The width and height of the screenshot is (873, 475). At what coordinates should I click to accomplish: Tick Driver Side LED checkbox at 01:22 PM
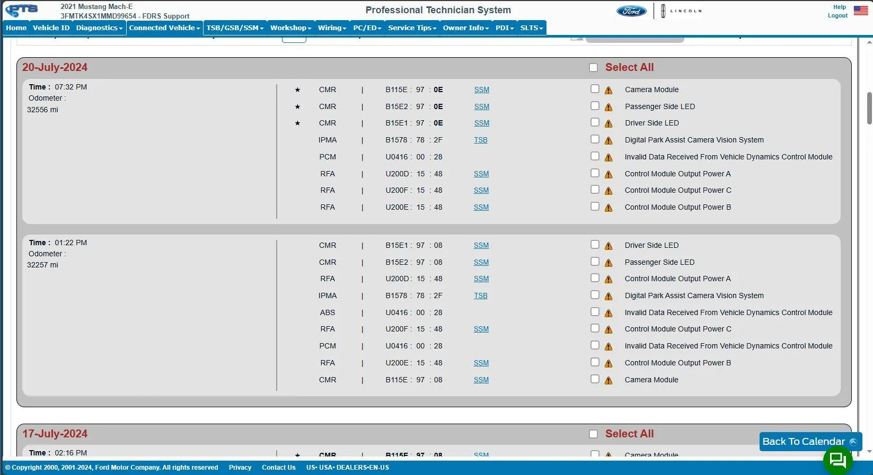(x=595, y=245)
